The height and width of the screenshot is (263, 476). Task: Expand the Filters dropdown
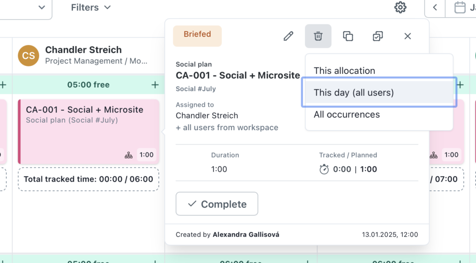91,7
